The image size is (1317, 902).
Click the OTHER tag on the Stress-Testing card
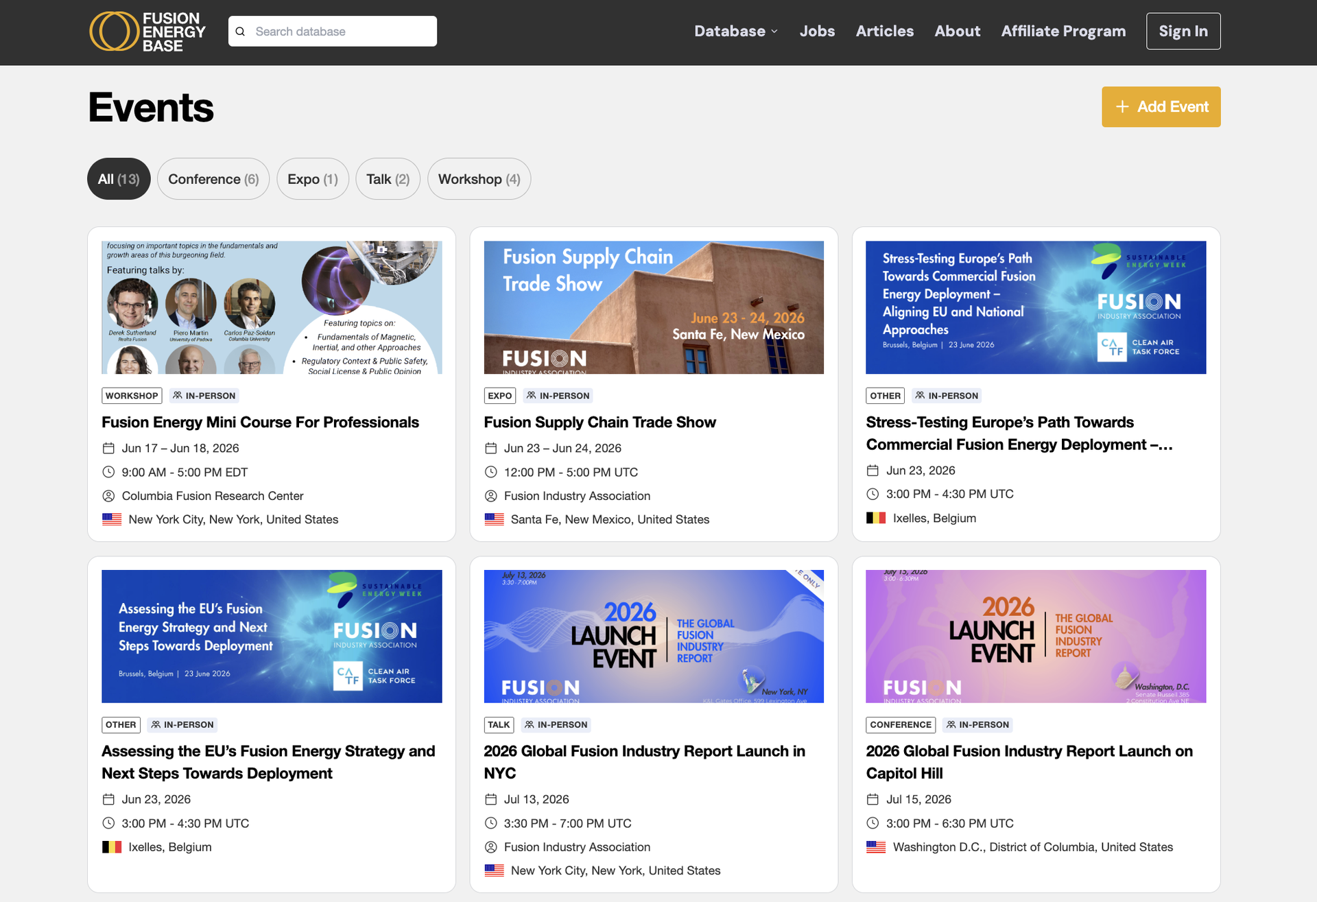coord(885,396)
